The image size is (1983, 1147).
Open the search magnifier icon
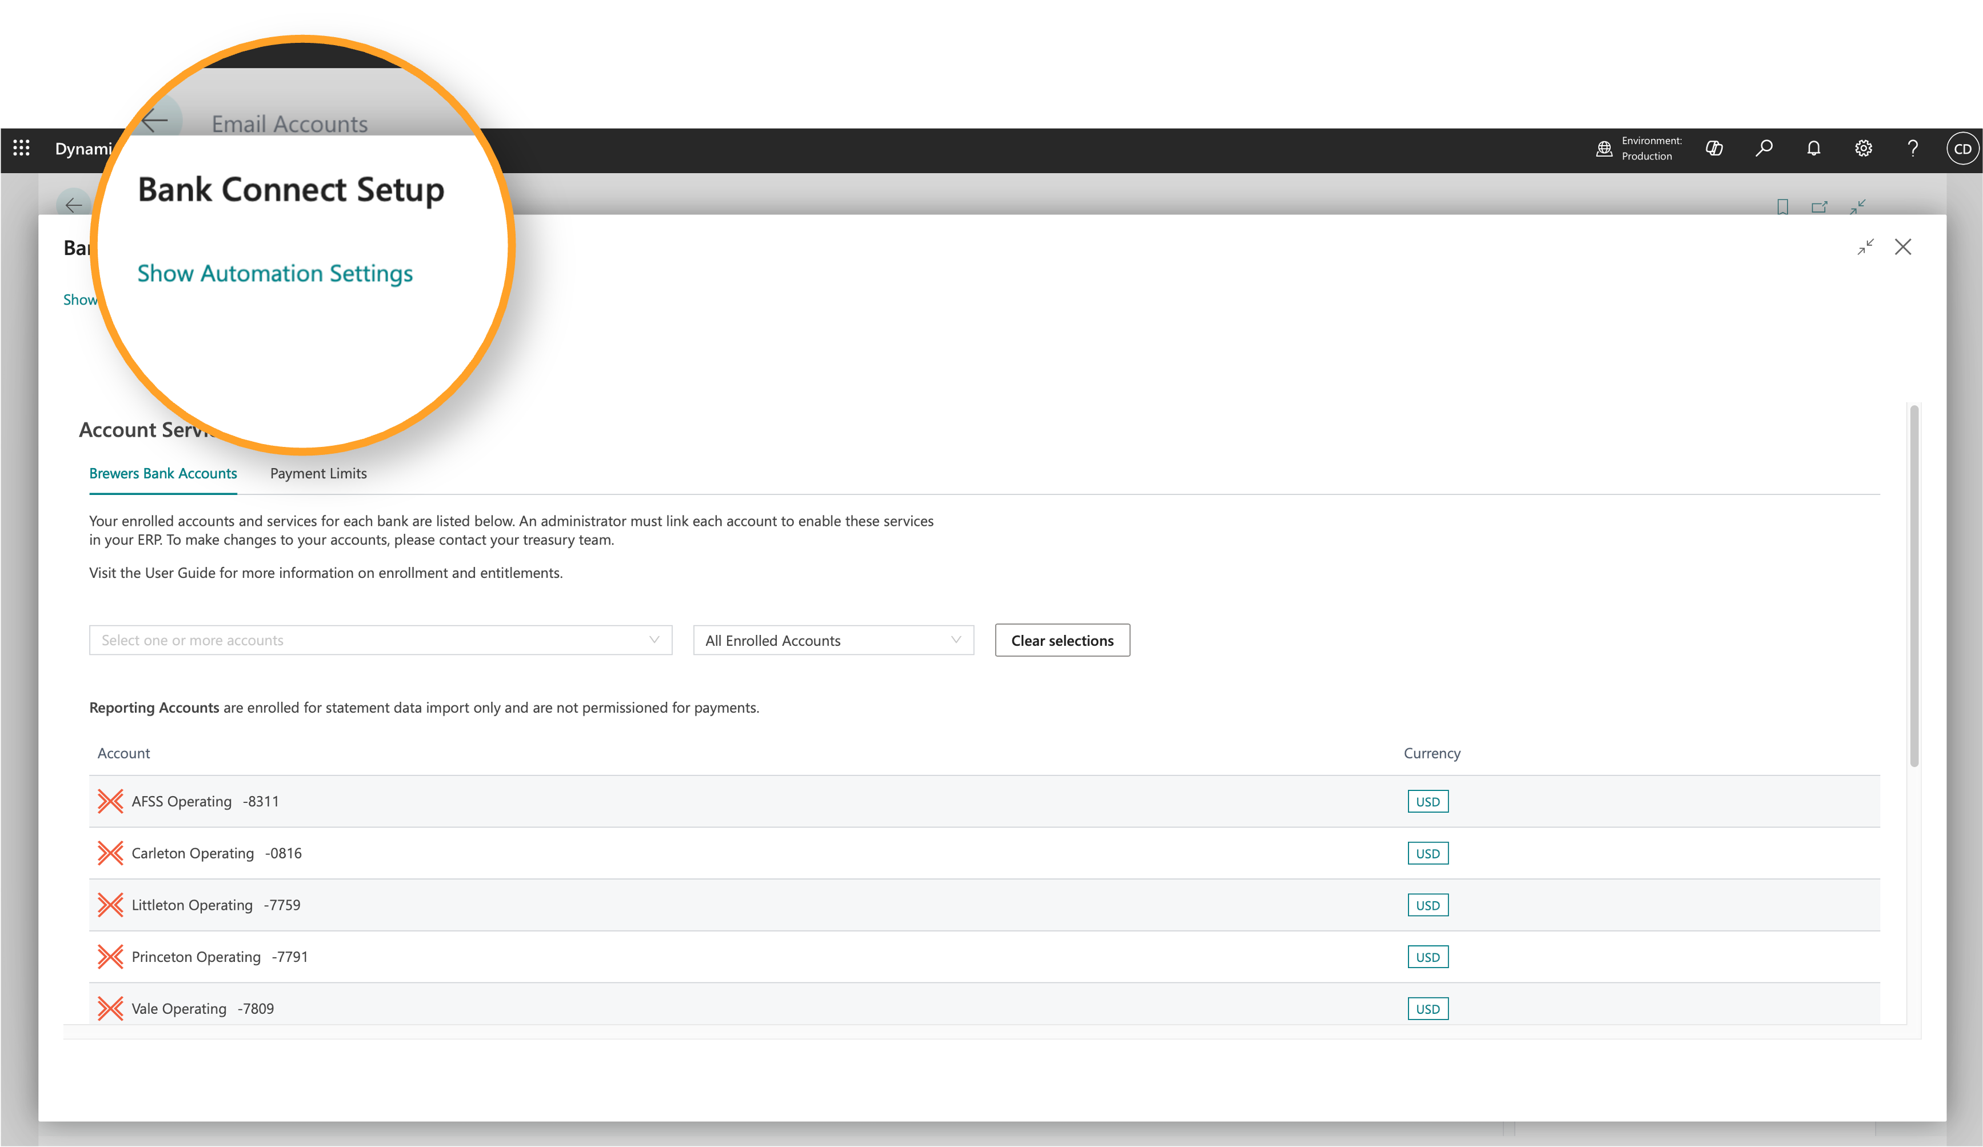coord(1764,148)
